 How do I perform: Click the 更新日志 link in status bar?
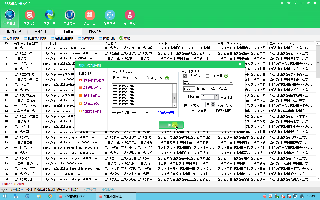(108, 190)
